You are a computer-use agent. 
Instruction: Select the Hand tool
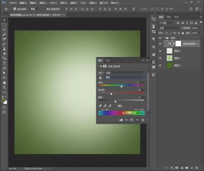point(4,83)
